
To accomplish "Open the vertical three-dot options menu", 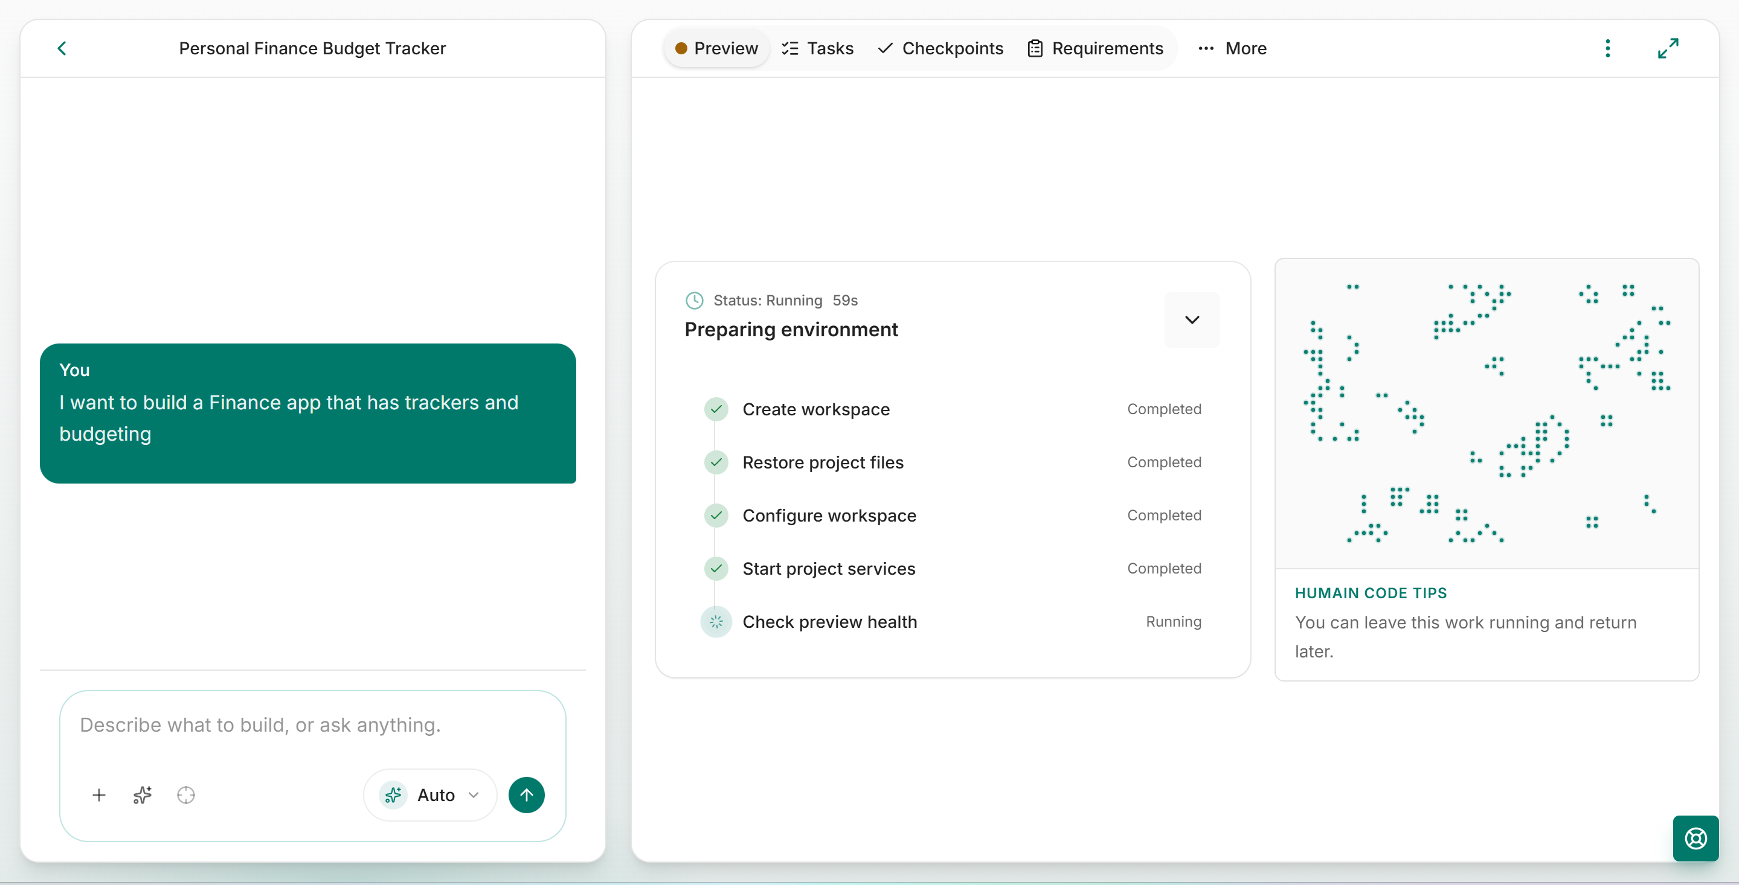I will 1607,48.
